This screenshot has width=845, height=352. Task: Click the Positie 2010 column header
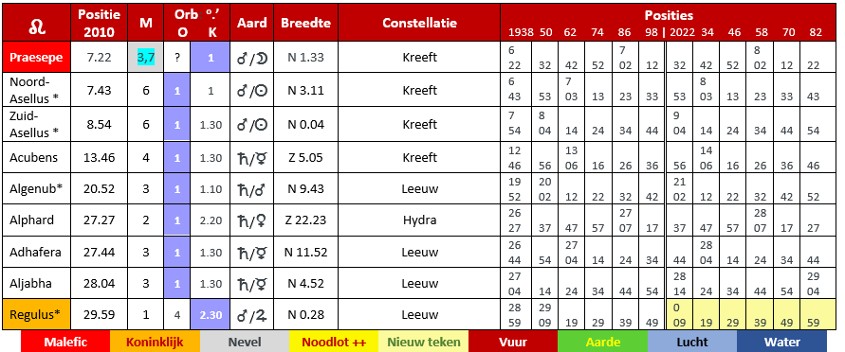pos(100,23)
